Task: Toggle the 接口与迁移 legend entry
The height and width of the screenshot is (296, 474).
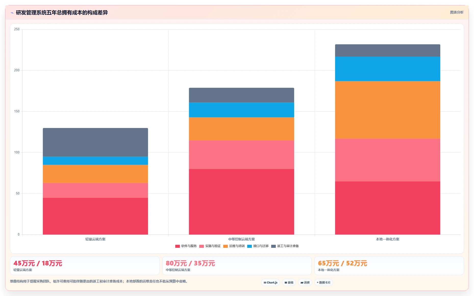Action: pos(258,246)
